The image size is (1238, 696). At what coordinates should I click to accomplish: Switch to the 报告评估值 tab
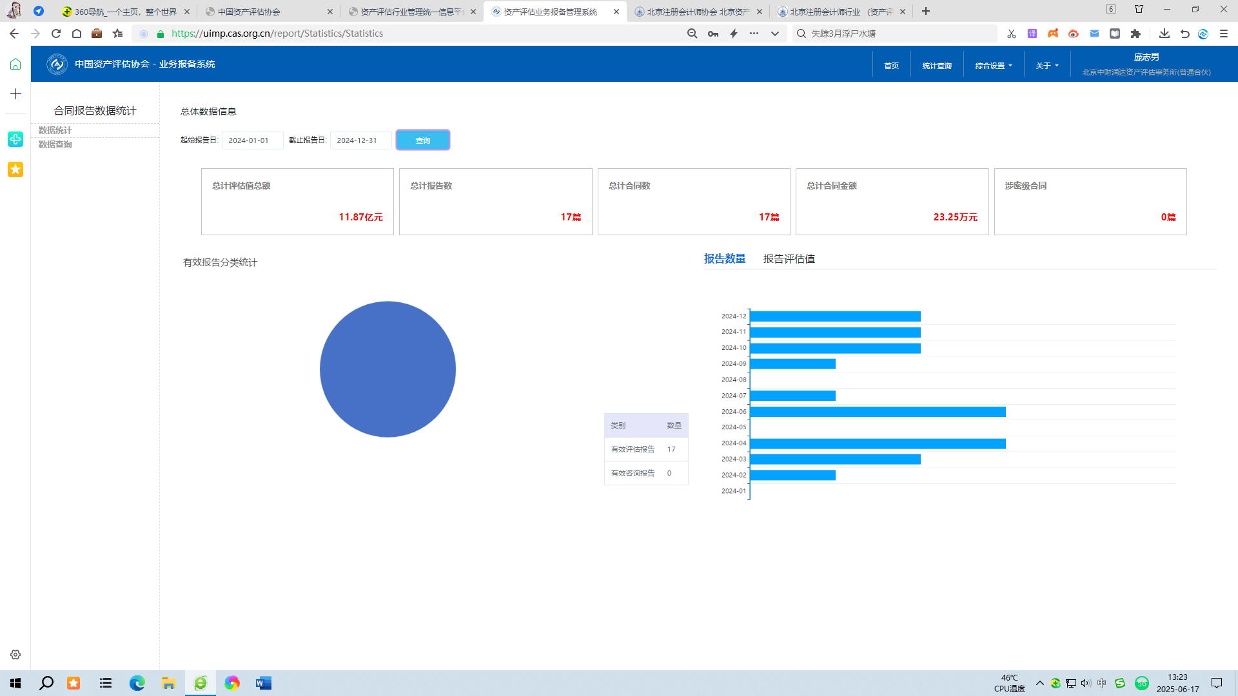pos(789,258)
